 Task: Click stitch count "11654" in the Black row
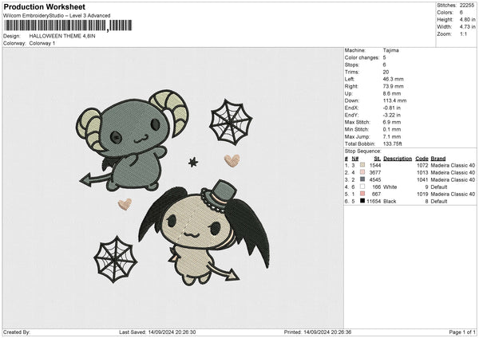tap(374, 202)
